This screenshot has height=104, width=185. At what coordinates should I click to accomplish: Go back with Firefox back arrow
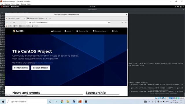7,23
